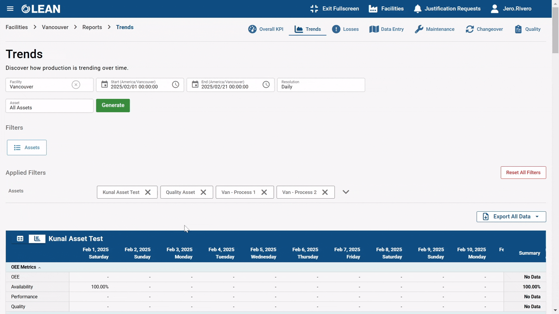Clear the Vancouver facility selection
The width and height of the screenshot is (559, 314).
pyautogui.click(x=76, y=84)
